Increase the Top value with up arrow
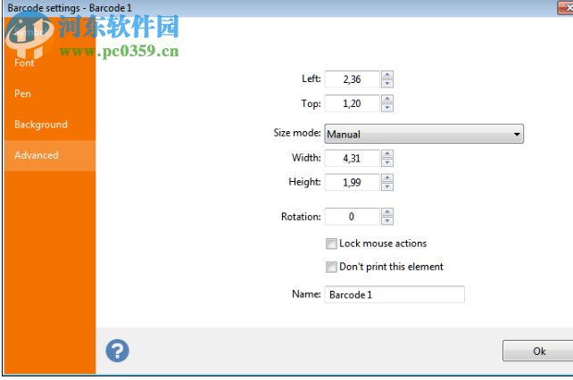Screen dimensions: 573x380 [x=387, y=99]
